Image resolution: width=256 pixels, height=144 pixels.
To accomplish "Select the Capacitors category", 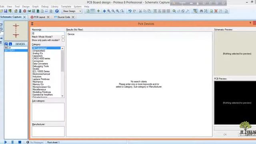I will click(37, 56).
